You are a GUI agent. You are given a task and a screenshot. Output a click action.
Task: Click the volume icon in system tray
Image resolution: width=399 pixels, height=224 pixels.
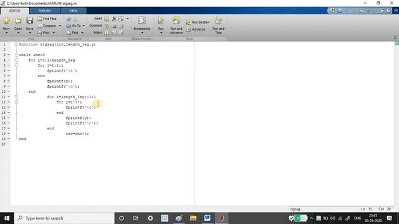pos(332,218)
